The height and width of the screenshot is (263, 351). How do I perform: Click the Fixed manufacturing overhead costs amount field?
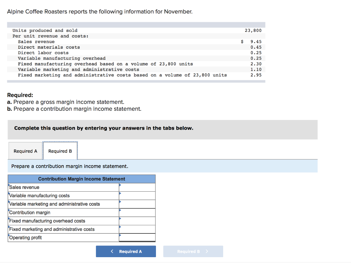pyautogui.click(x=137, y=221)
